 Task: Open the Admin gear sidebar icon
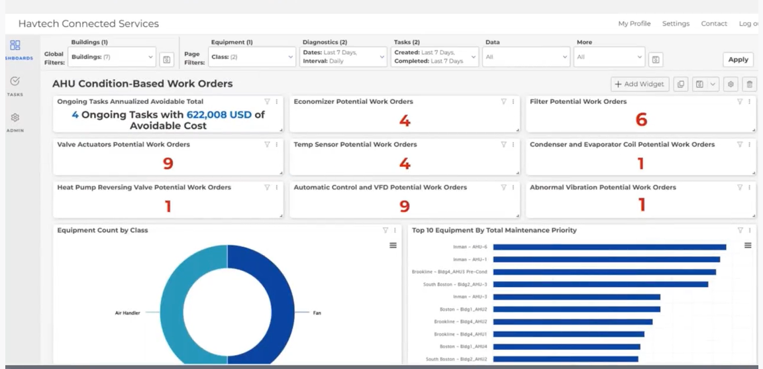(x=15, y=118)
